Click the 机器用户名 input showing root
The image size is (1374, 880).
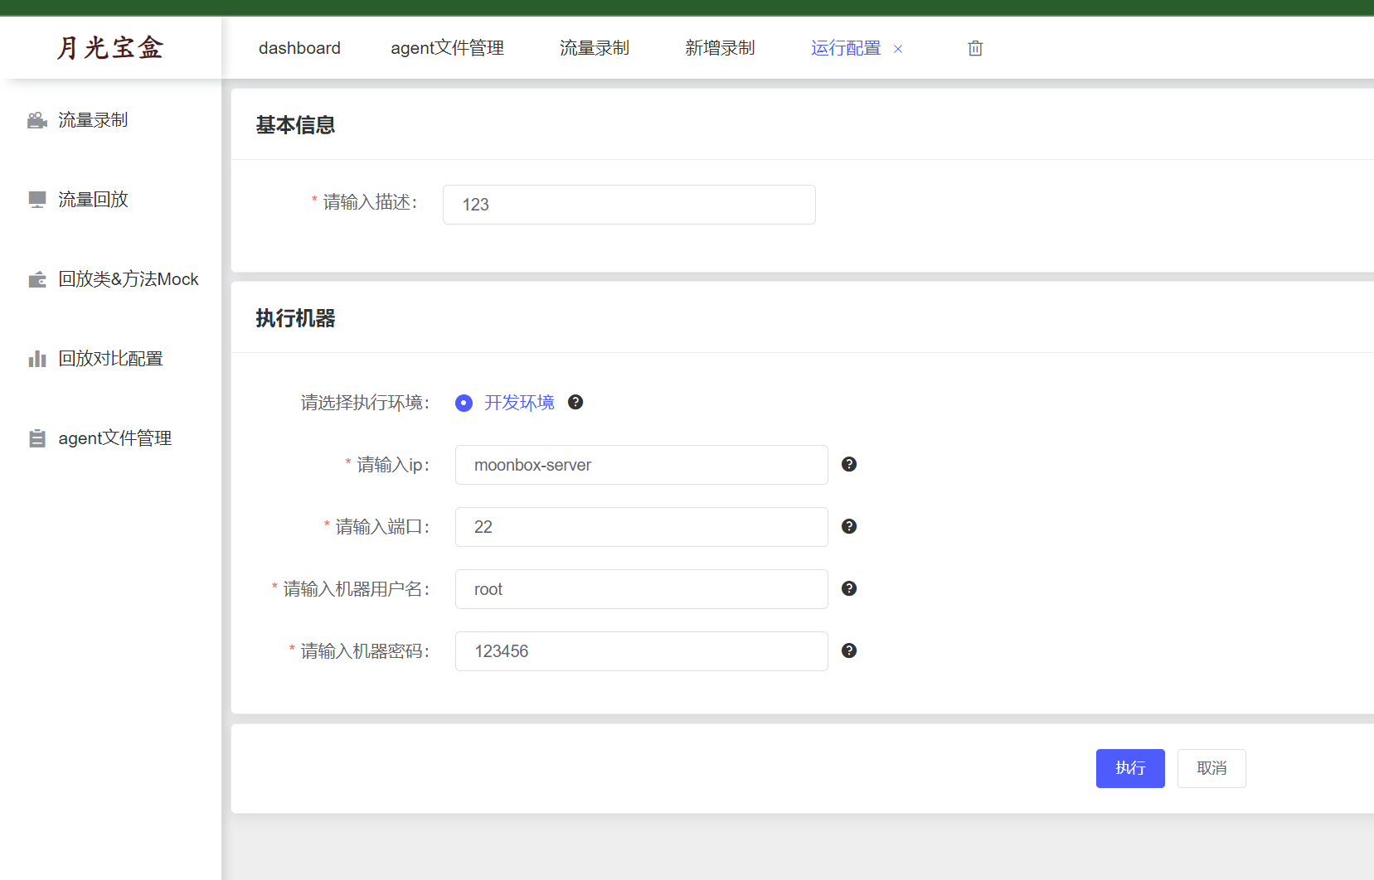tap(642, 589)
